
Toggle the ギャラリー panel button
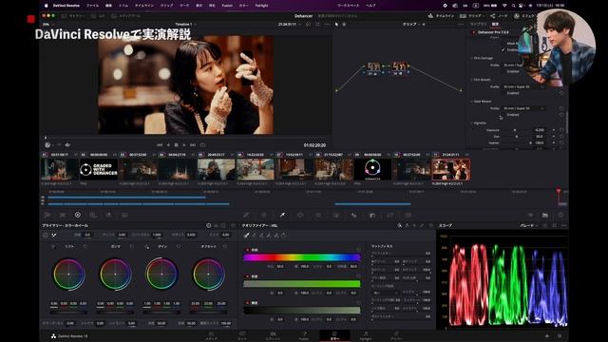[x=74, y=16]
